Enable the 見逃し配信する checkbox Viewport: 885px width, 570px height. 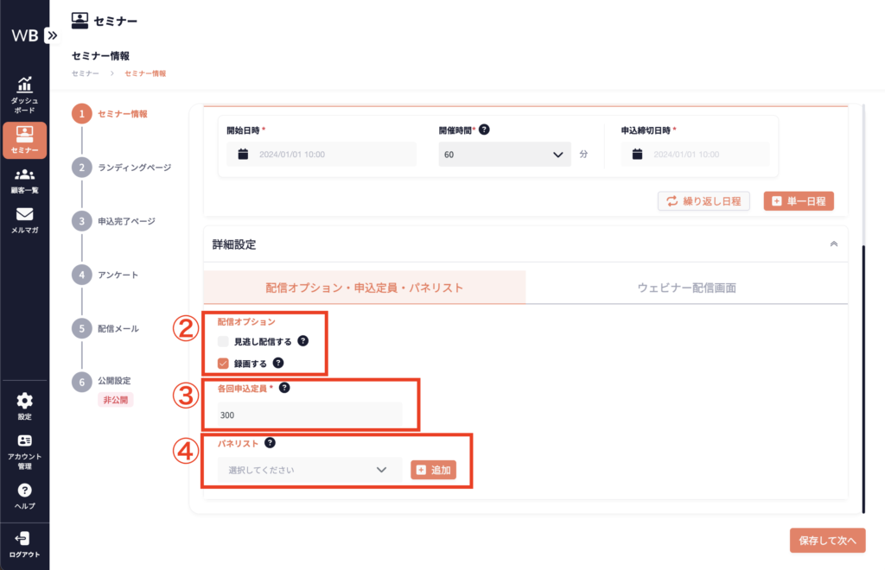[x=223, y=341]
